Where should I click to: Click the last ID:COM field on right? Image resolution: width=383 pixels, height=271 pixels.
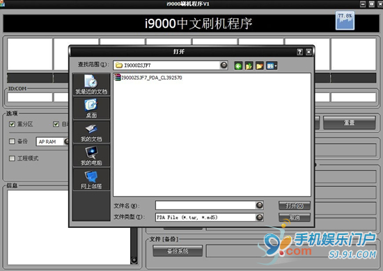point(353,97)
